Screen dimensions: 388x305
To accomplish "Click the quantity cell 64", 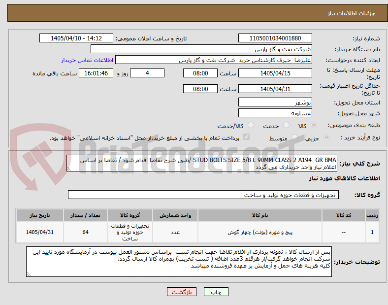I will (85, 232).
